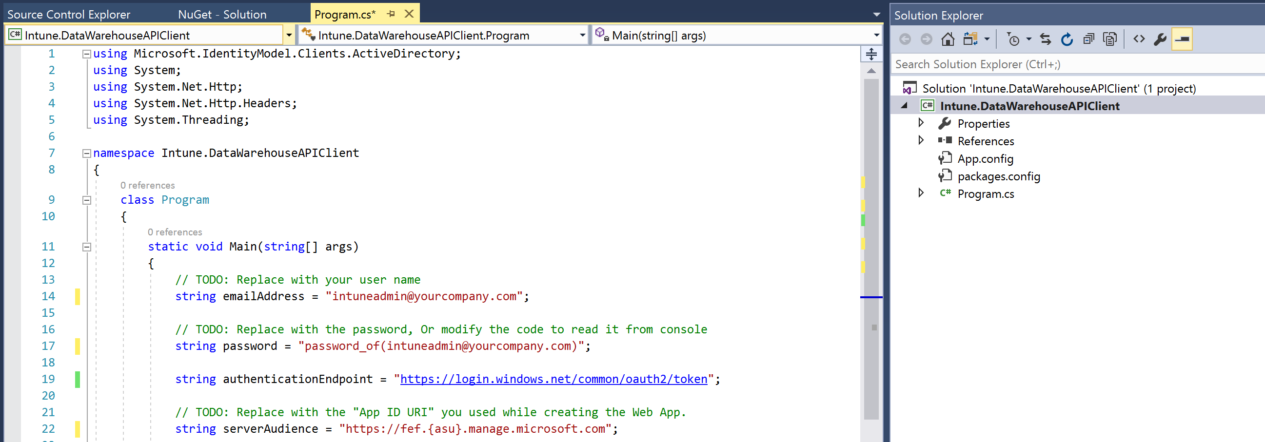Click the password string literal value
This screenshot has height=442, width=1265.
(x=441, y=346)
